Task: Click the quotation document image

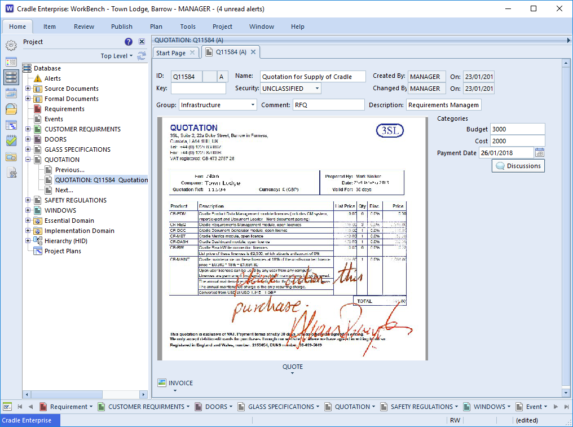Action: 292,239
